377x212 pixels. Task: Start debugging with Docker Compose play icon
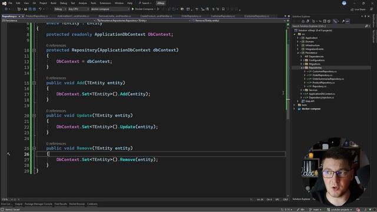click(x=133, y=9)
